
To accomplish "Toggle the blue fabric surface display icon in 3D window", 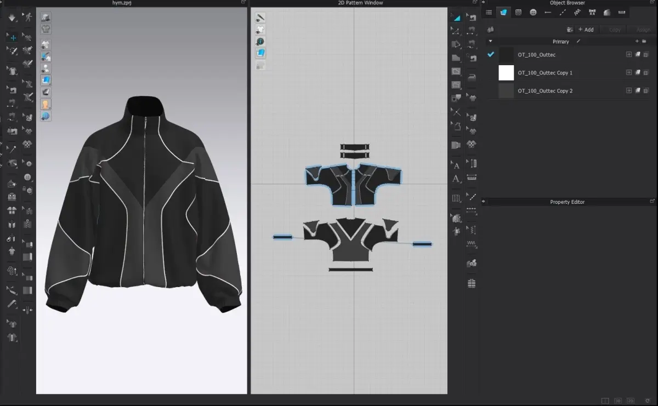I will tap(46, 80).
